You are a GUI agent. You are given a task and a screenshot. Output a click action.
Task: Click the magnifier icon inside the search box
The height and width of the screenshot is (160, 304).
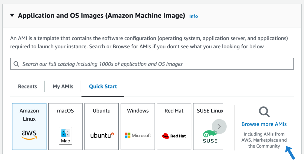(16, 64)
